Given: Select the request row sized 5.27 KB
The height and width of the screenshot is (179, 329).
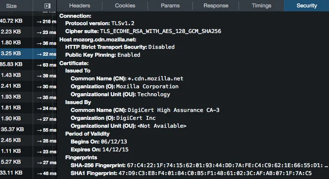Looking at the screenshot, I should [28, 162].
